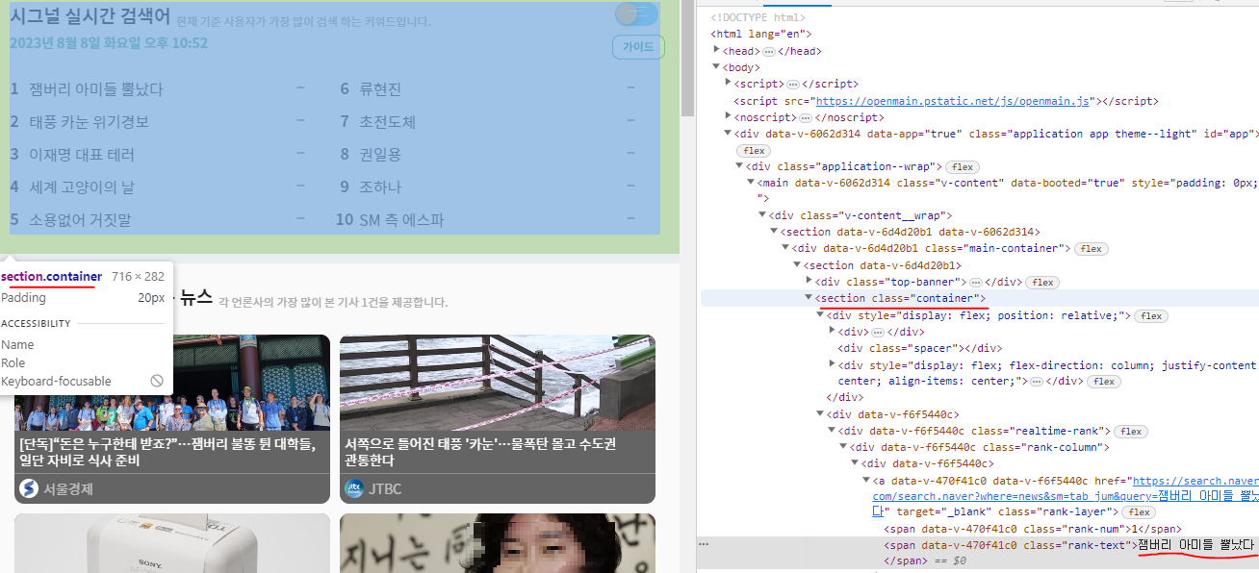Collapse the realtime-rank div node

(x=832, y=431)
